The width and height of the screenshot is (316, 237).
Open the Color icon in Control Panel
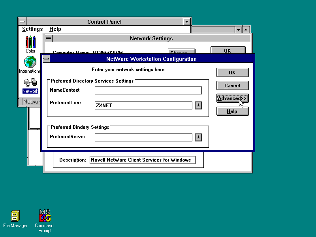point(30,44)
